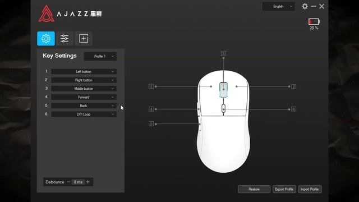Screen dimensions: 359x202
Task: Increase debounce time with plus
Action: pyautogui.click(x=88, y=182)
